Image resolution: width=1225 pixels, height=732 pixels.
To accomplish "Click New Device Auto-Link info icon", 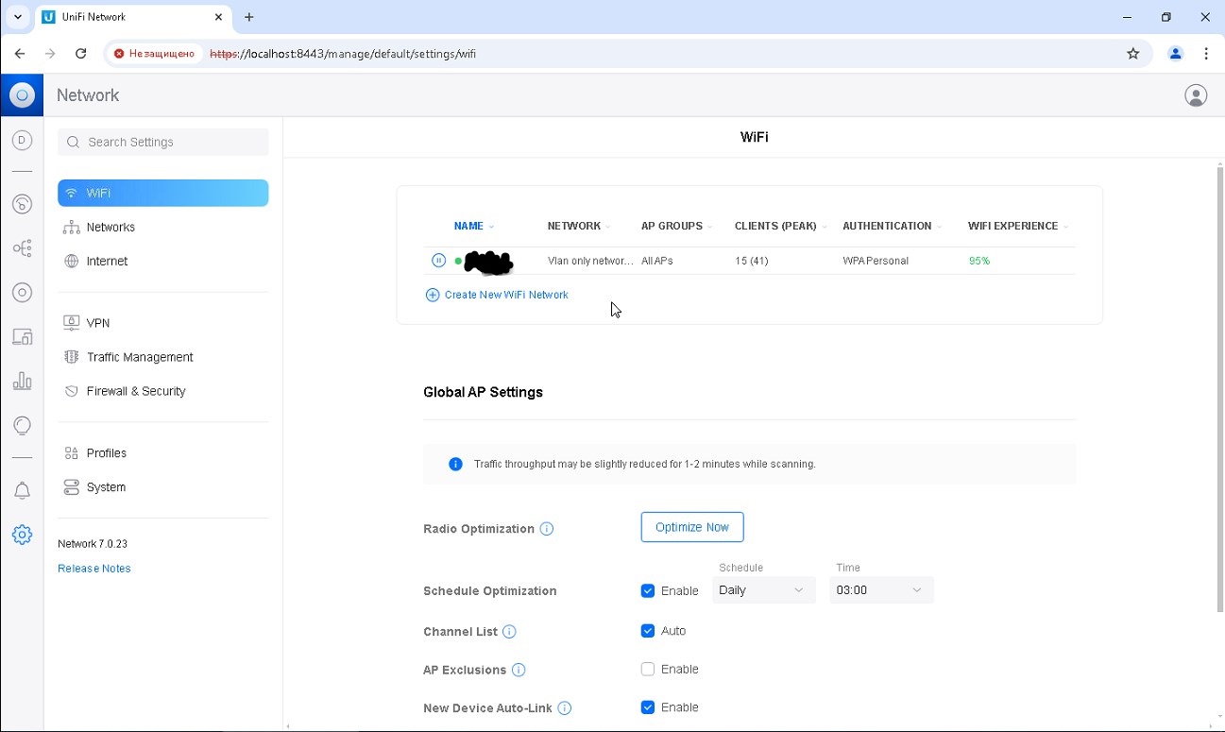I will click(565, 708).
